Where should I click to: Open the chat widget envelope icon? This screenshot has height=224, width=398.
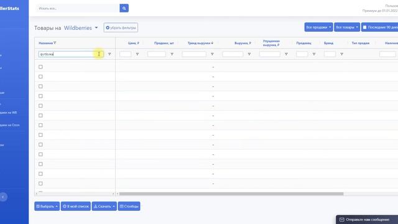pos(342,220)
